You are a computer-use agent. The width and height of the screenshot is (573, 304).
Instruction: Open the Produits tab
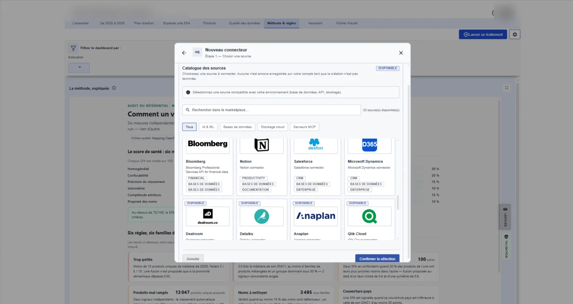click(210, 23)
